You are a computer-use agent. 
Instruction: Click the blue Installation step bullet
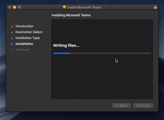[12, 44]
